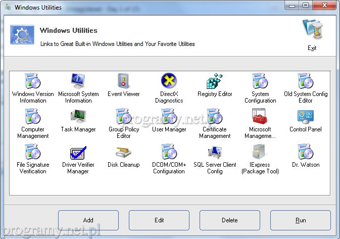Click the Exit hourglass icon

(x=312, y=31)
